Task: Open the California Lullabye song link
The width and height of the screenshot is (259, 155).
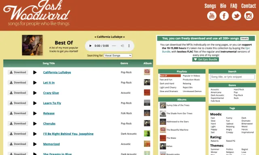Action: (57, 72)
